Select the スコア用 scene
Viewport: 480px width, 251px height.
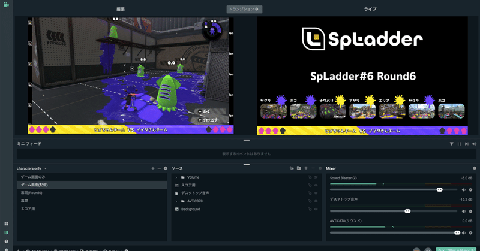point(92,209)
